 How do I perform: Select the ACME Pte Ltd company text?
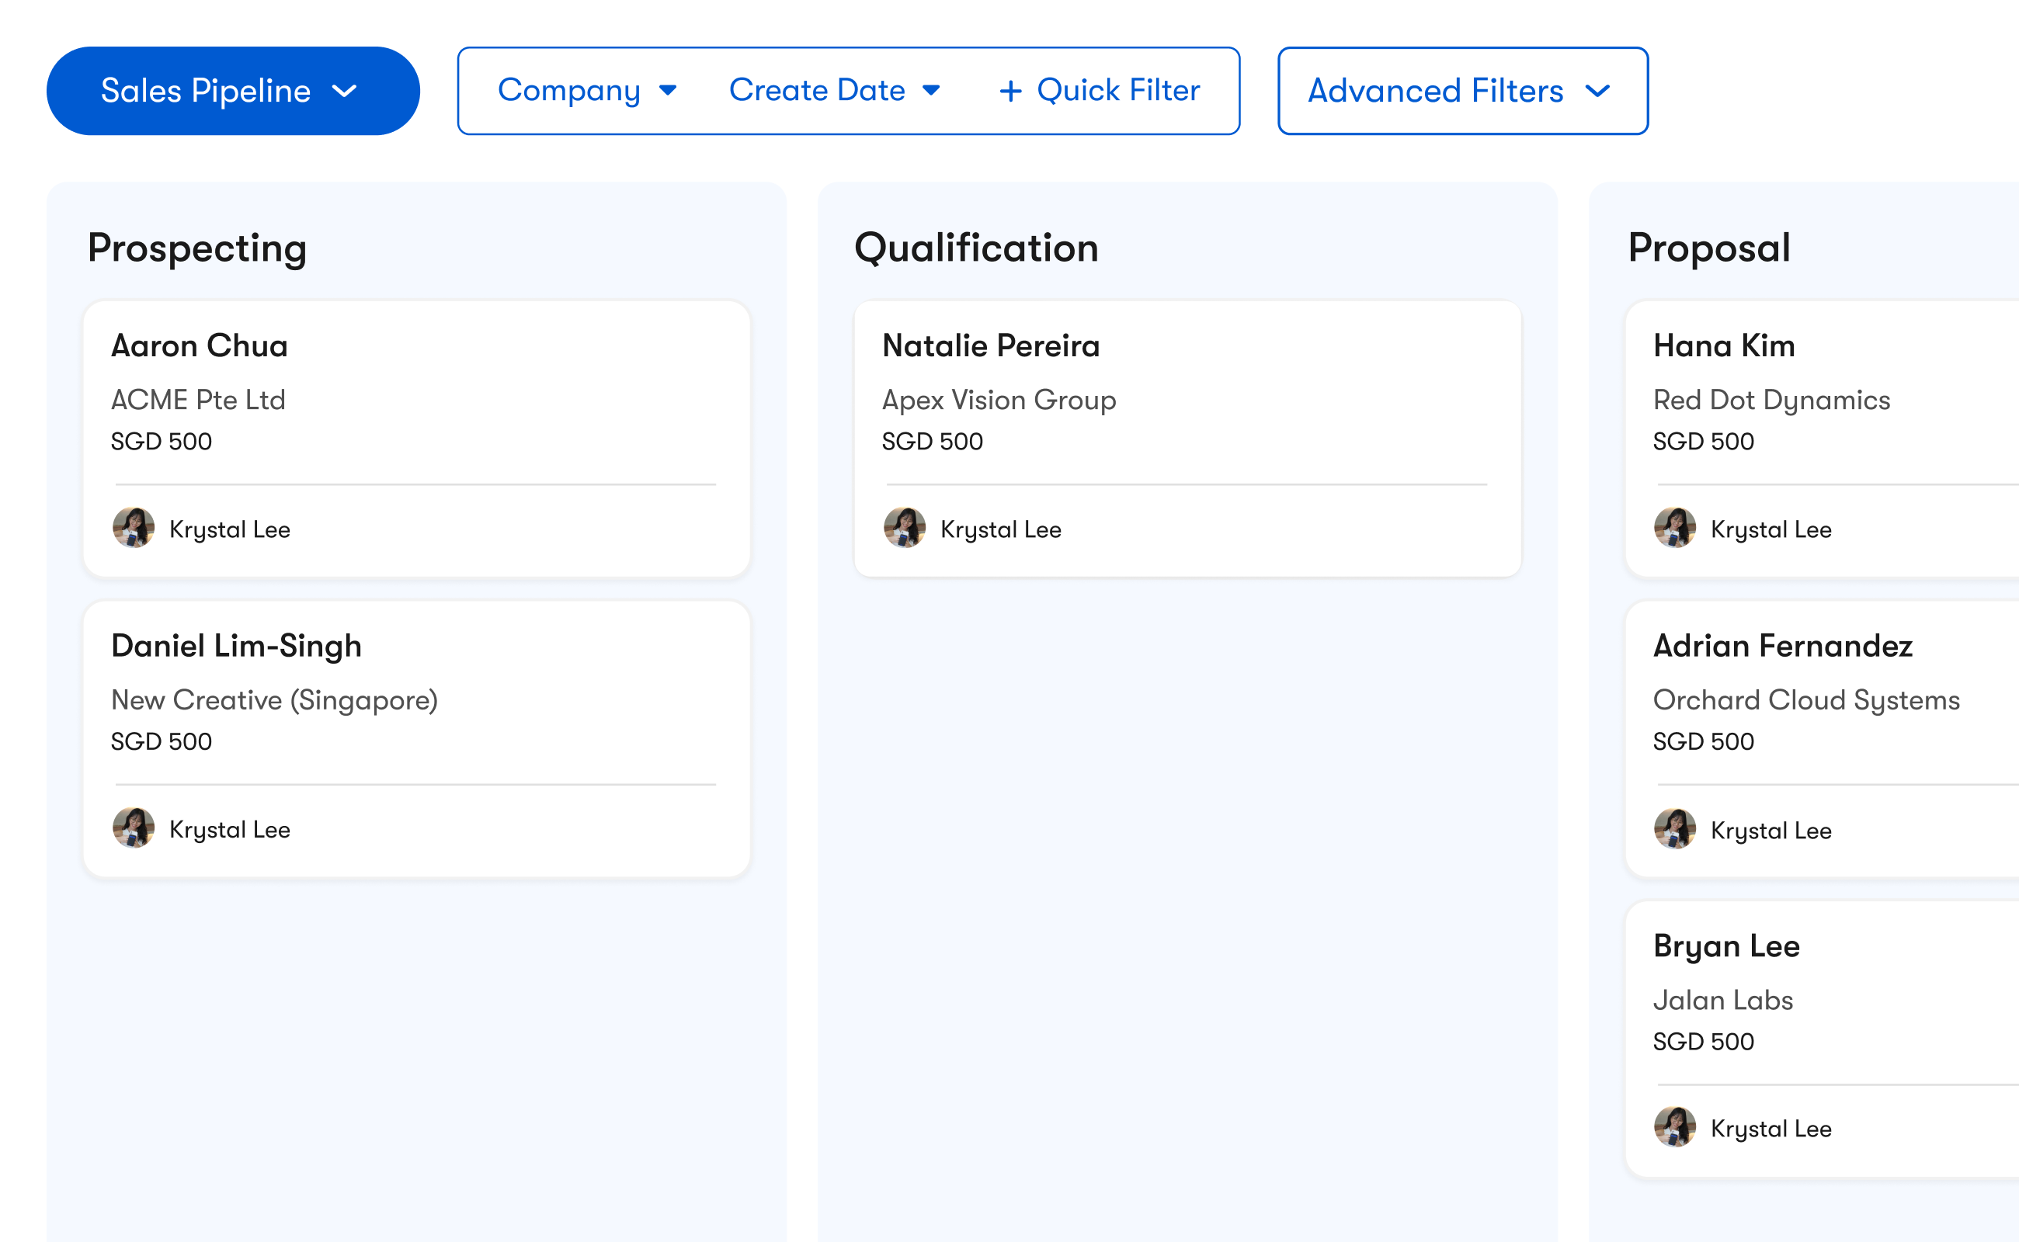coord(198,400)
